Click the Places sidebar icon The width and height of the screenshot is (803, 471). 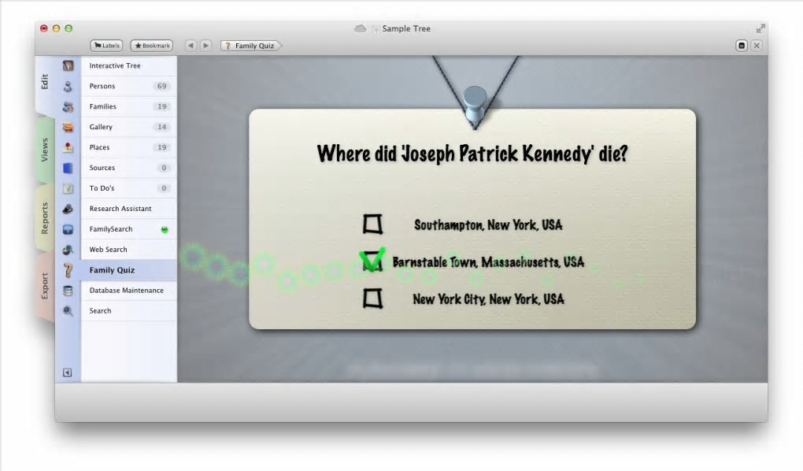(x=68, y=147)
